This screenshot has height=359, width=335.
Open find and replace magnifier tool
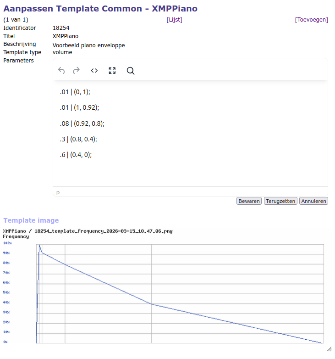pyautogui.click(x=131, y=71)
